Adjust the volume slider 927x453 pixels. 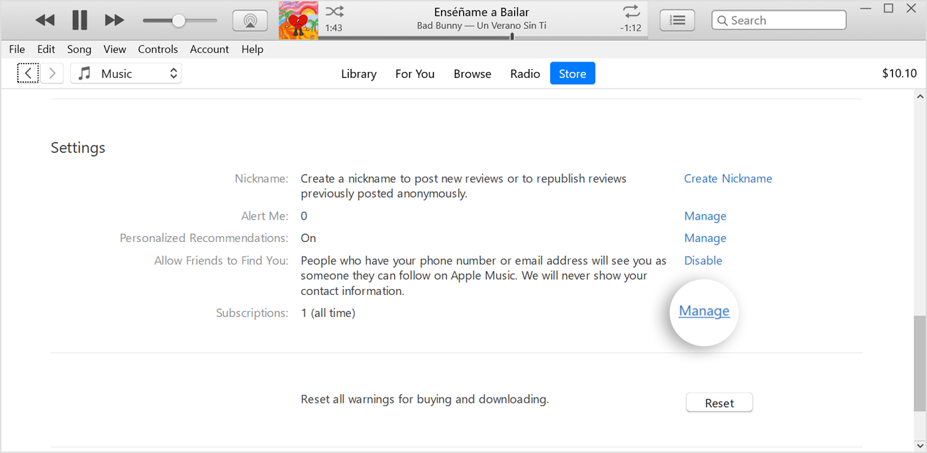click(179, 20)
